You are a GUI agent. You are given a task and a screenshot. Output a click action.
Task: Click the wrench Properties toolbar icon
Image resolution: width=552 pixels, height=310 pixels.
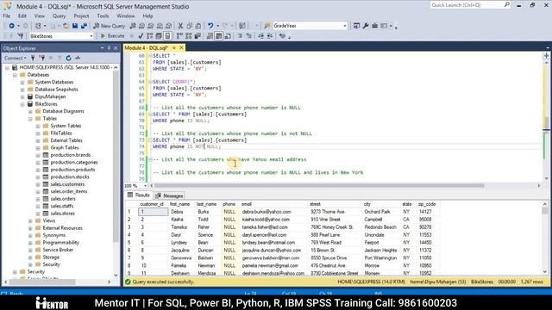366,26
